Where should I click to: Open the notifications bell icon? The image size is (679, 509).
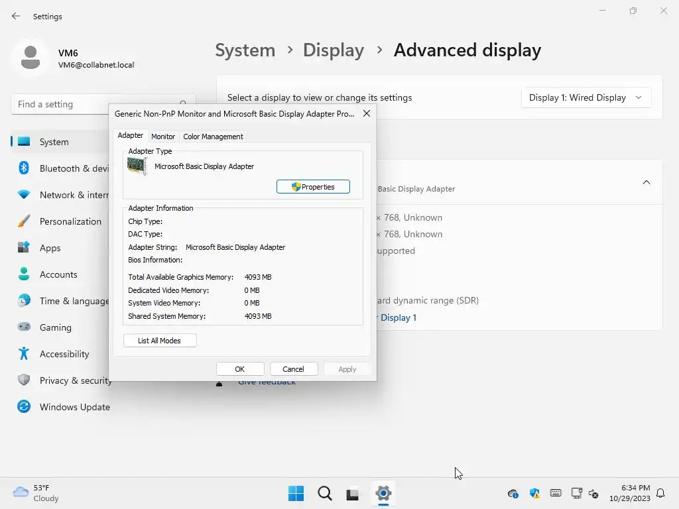661,493
